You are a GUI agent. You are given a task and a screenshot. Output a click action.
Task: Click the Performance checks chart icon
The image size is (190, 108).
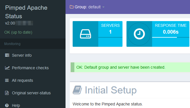7,68
